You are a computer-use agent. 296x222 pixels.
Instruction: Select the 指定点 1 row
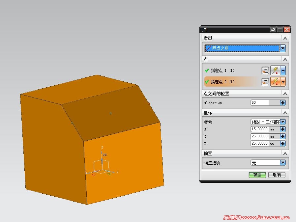[x=232, y=70]
